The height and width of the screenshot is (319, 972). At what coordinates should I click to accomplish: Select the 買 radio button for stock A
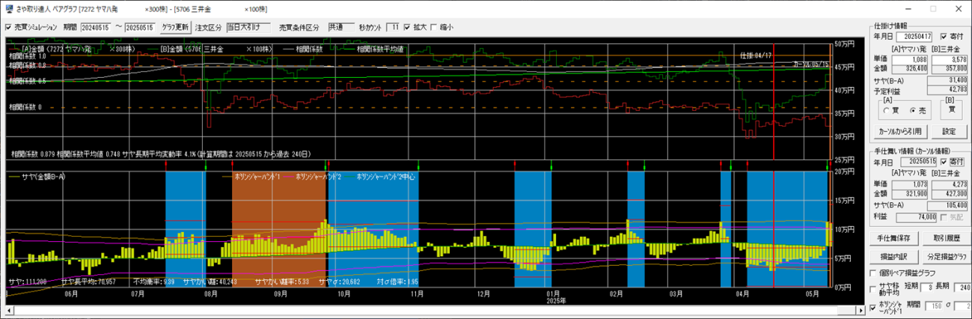888,109
